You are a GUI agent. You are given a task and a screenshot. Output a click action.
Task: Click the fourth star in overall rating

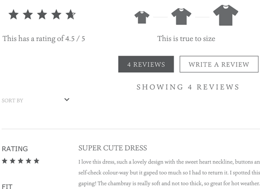(x=56, y=15)
